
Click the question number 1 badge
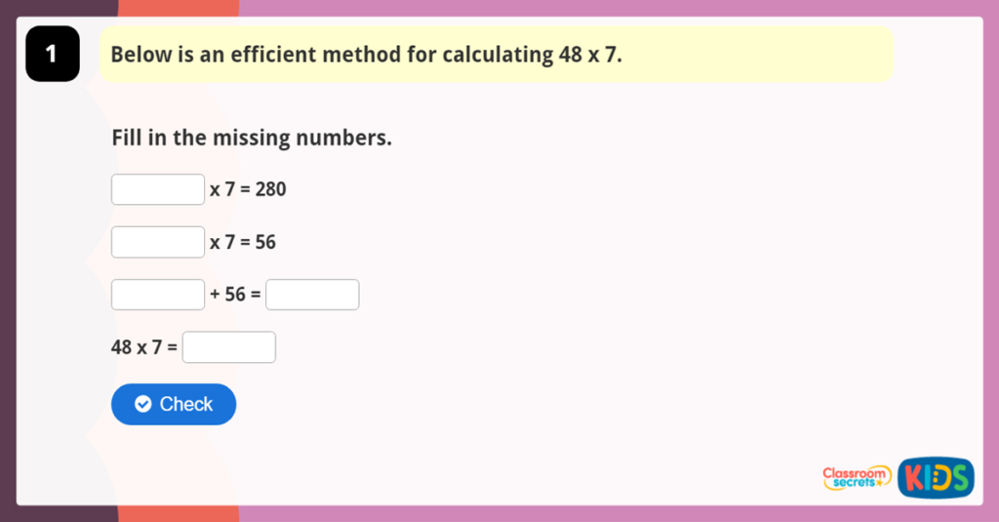(x=52, y=55)
